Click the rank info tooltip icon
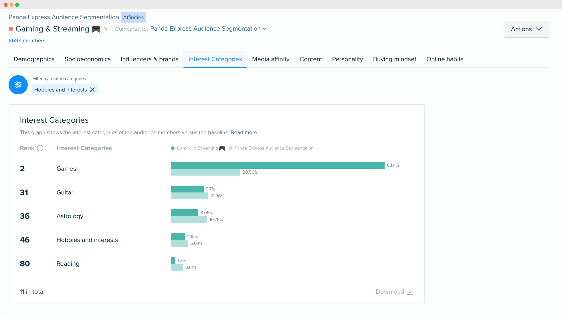562x318 pixels. pyautogui.click(x=40, y=148)
